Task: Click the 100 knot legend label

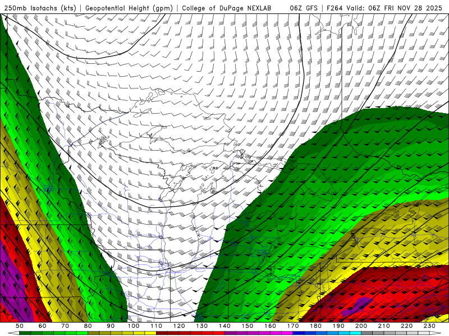Action: 134,326
